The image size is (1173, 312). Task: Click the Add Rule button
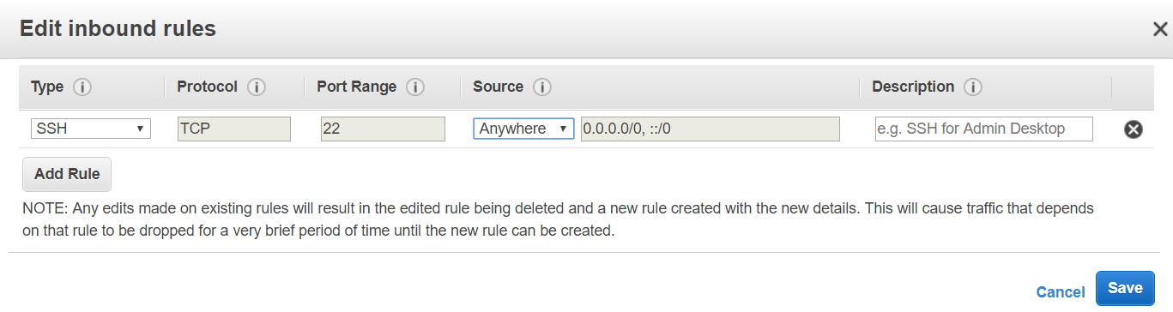67,174
